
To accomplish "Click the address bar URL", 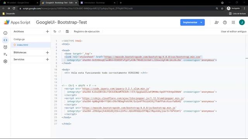I will pyautogui.click(x=77, y=8).
